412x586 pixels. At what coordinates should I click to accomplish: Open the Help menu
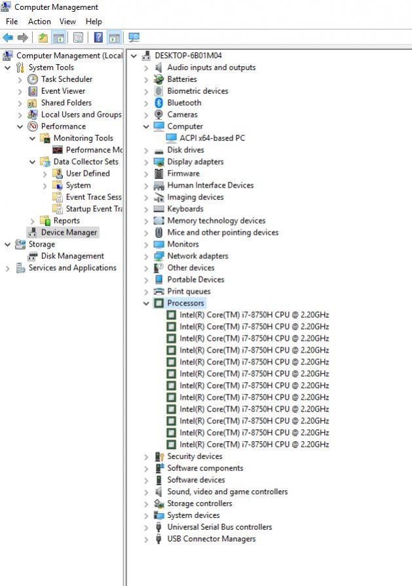click(x=94, y=21)
